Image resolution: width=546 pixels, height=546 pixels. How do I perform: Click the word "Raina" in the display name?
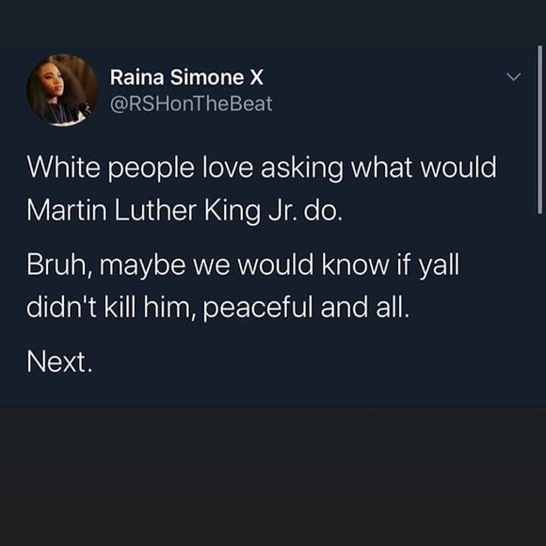tap(136, 77)
